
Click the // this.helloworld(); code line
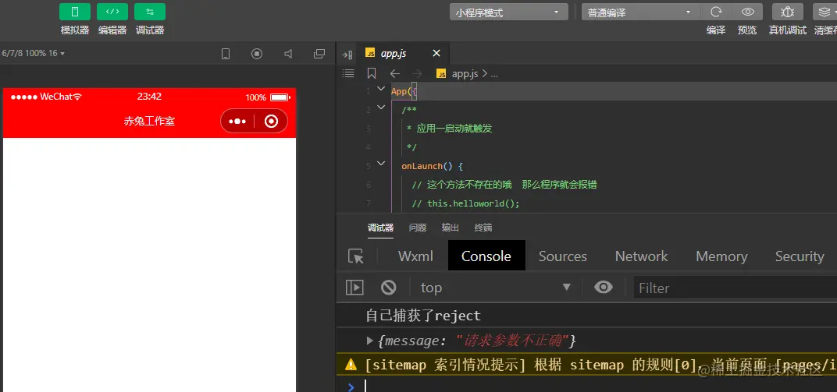coord(465,203)
